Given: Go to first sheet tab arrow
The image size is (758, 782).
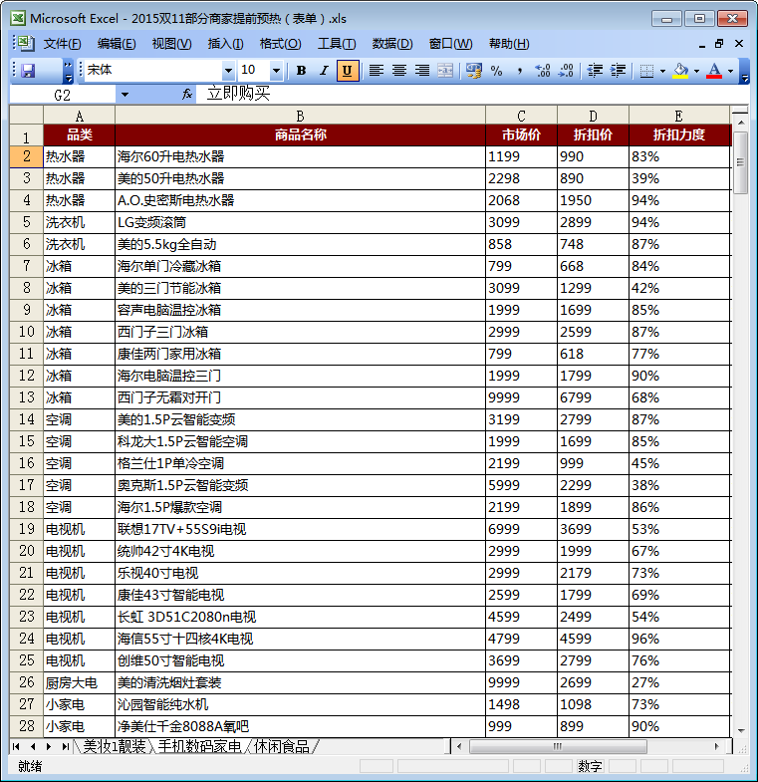Looking at the screenshot, I should tap(16, 746).
